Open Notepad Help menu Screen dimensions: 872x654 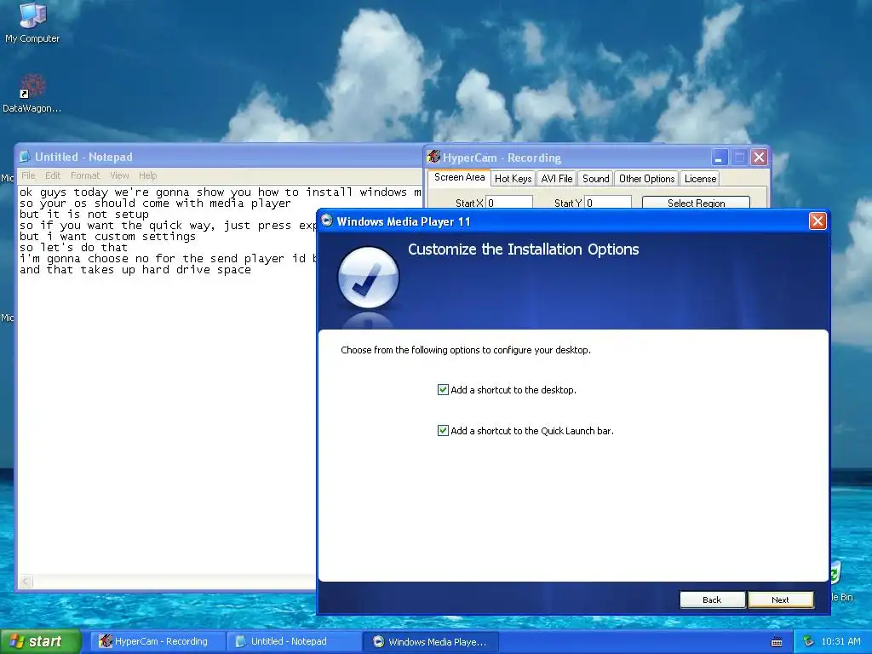point(148,175)
